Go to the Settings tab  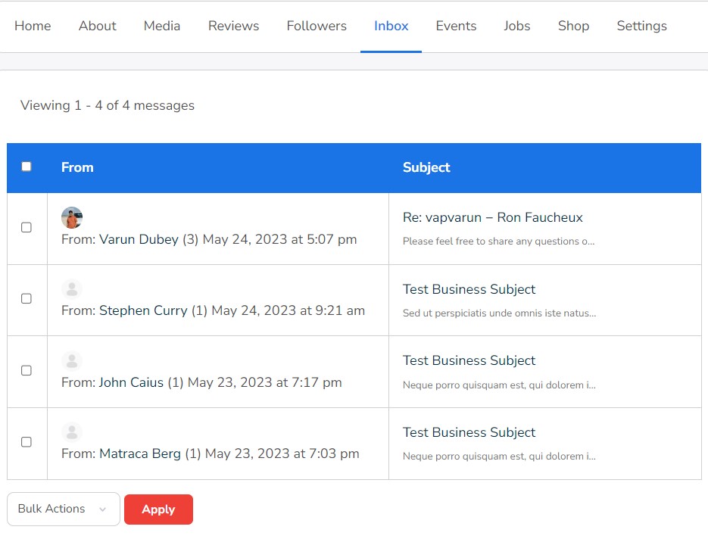click(x=641, y=26)
